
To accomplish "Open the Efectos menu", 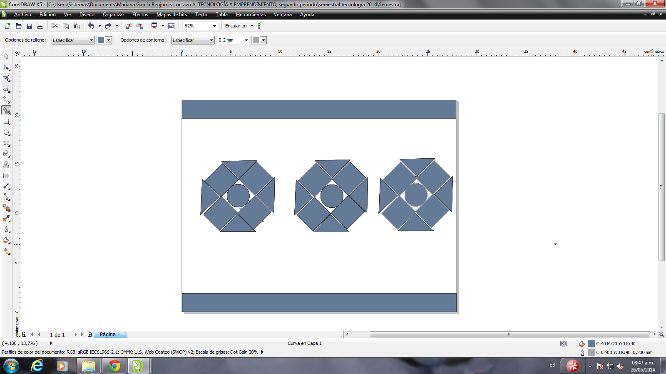I will [x=140, y=15].
